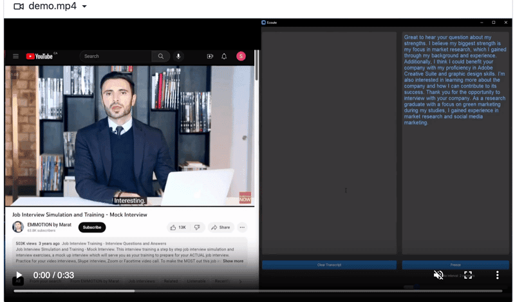Open the user account avatar
The width and height of the screenshot is (515, 302).
241,57
